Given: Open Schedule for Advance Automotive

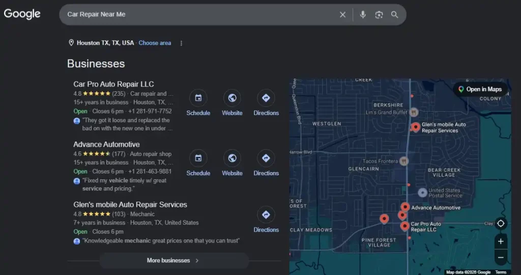Looking at the screenshot, I should click(x=198, y=163).
